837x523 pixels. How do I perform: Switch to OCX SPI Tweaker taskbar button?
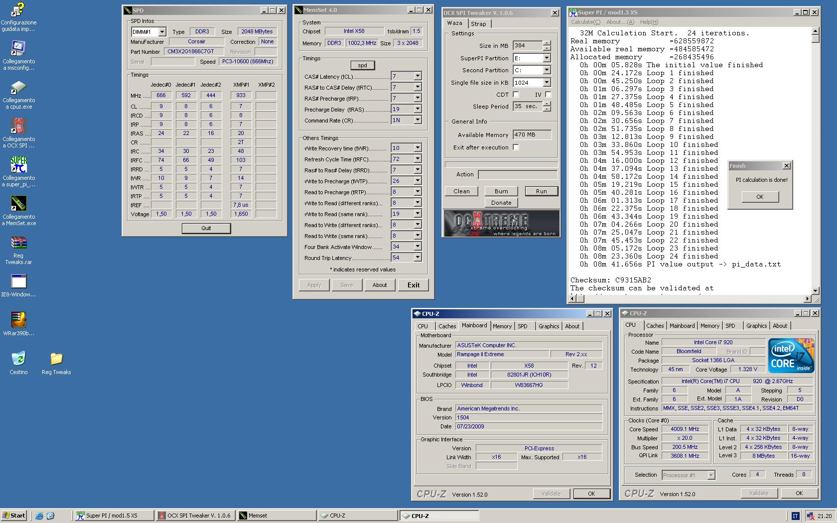point(195,516)
